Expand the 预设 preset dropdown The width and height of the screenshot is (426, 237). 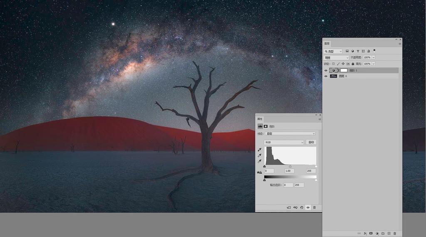[x=290, y=133]
